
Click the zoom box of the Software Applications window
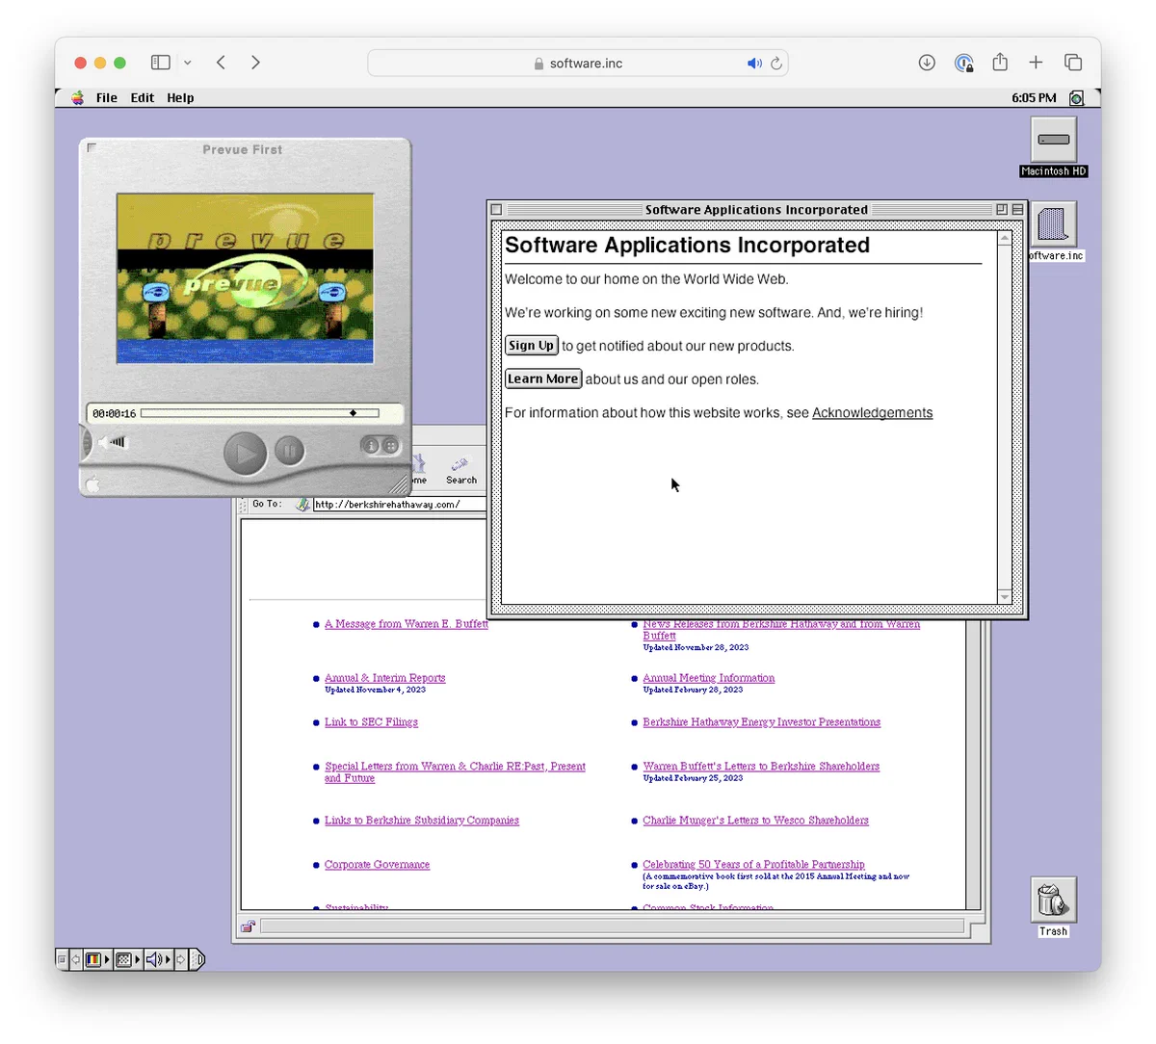1002,209
